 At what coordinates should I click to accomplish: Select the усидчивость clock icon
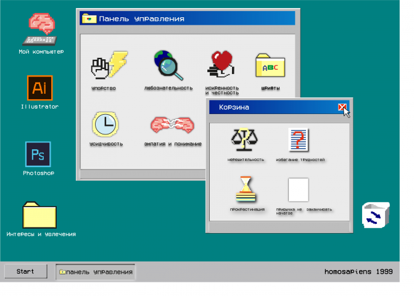click(105, 124)
